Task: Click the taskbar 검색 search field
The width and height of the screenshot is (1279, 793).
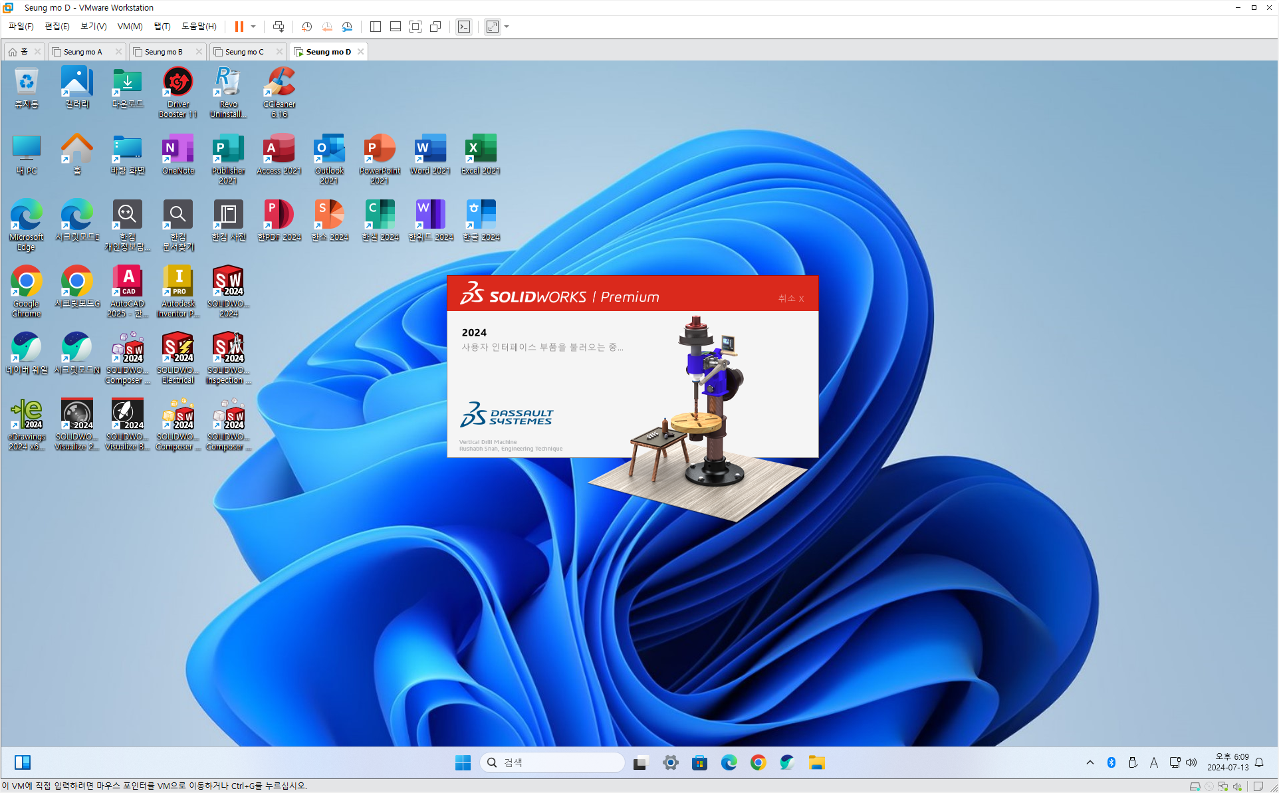Action: tap(552, 762)
